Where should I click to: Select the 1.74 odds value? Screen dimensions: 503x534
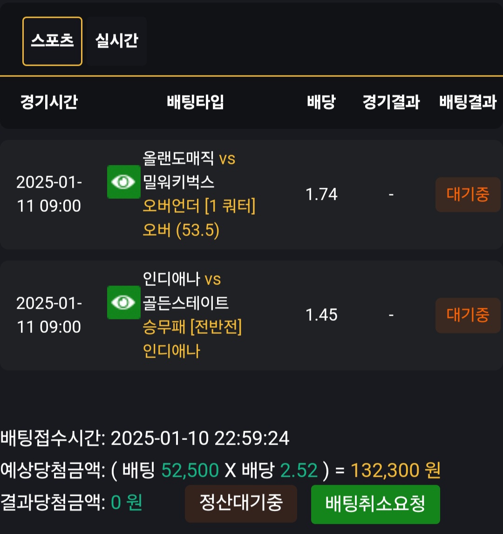(x=321, y=195)
